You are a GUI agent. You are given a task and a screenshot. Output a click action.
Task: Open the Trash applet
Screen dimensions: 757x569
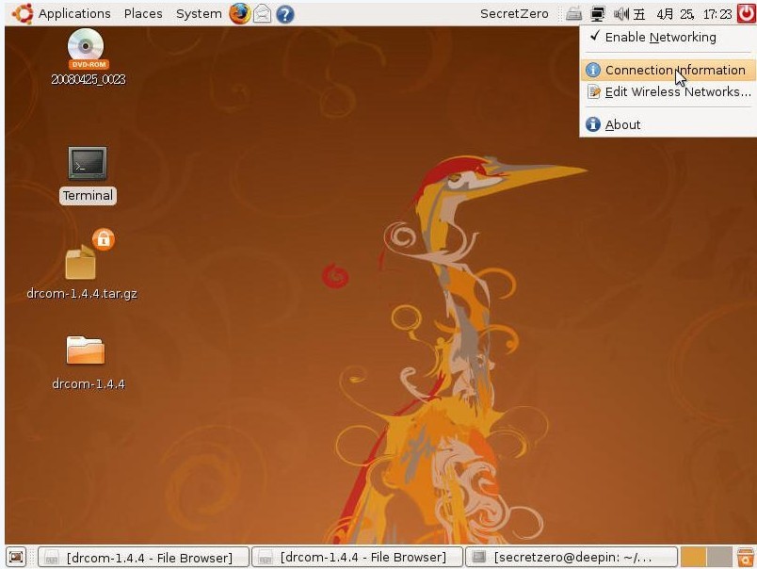[x=745, y=558]
